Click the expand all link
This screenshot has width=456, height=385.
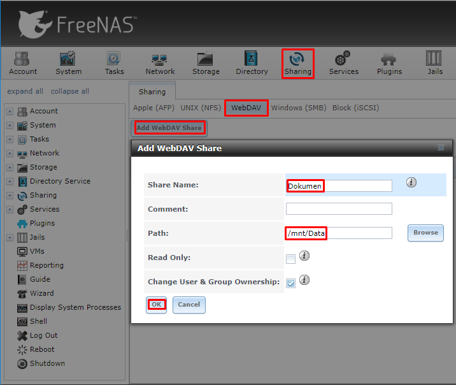tap(25, 91)
